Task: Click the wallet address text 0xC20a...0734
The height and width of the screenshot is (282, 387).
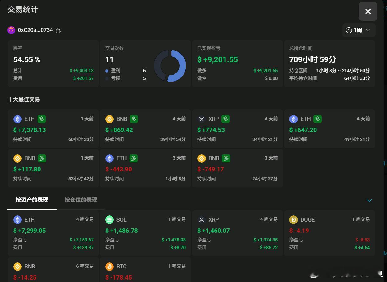Action: 35,30
